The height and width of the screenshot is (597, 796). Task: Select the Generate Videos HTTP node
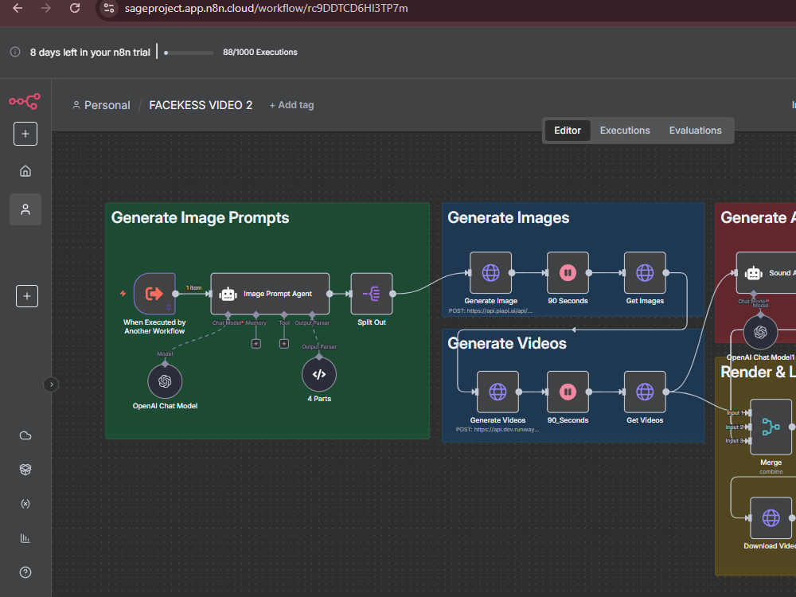point(497,392)
